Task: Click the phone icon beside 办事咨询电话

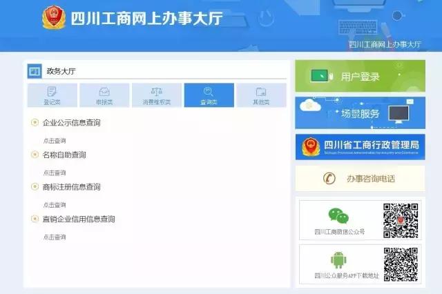Action: coord(329,178)
